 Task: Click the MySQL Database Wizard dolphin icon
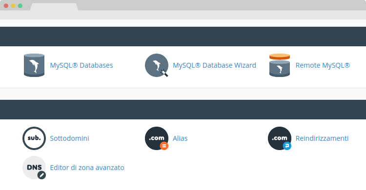pyautogui.click(x=157, y=65)
